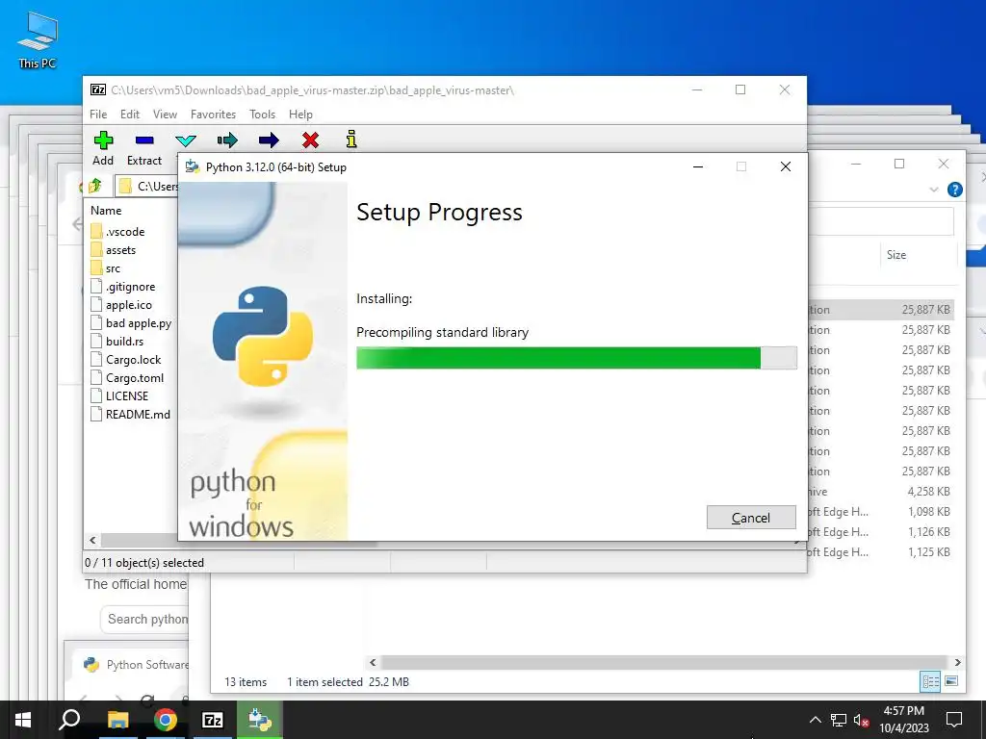986x739 pixels.
Task: Switch Explorer to large icons view
Action: 951,682
